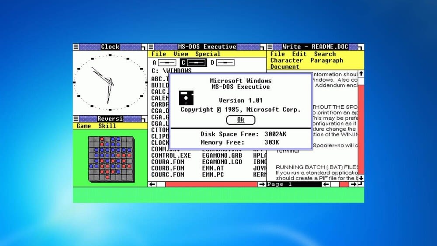The height and width of the screenshot is (246, 437).
Task: Open the File menu in MS-DOS Executive
Action: [x=159, y=54]
